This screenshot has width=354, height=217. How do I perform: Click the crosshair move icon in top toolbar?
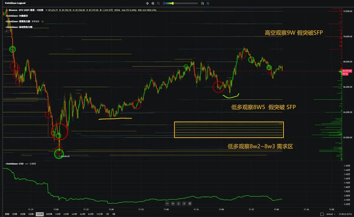click(147, 3)
